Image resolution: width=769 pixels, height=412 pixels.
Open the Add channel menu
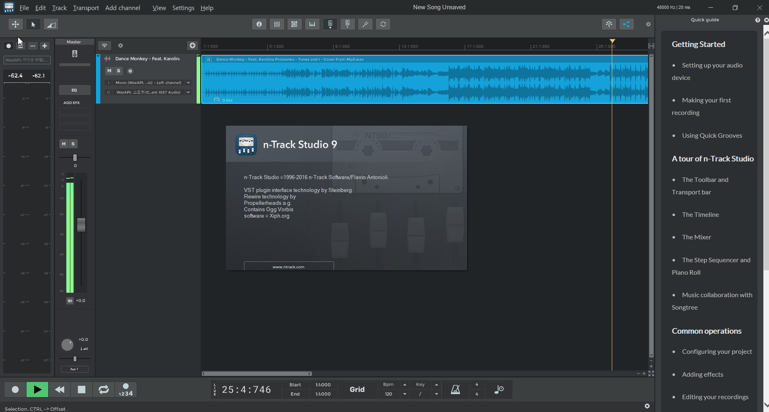click(x=123, y=8)
